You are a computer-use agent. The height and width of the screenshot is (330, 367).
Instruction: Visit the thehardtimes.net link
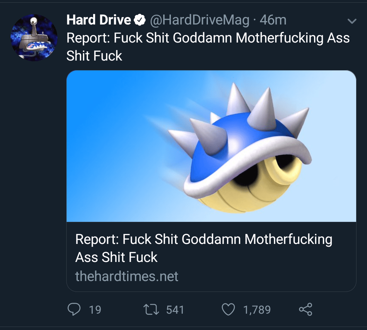point(126,276)
